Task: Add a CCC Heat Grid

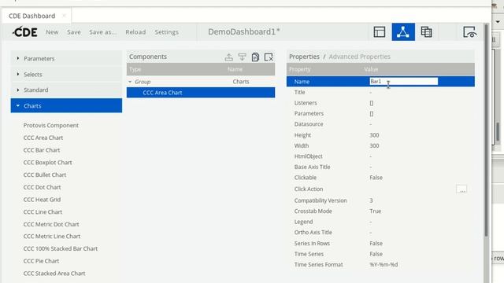Action: 42,200
